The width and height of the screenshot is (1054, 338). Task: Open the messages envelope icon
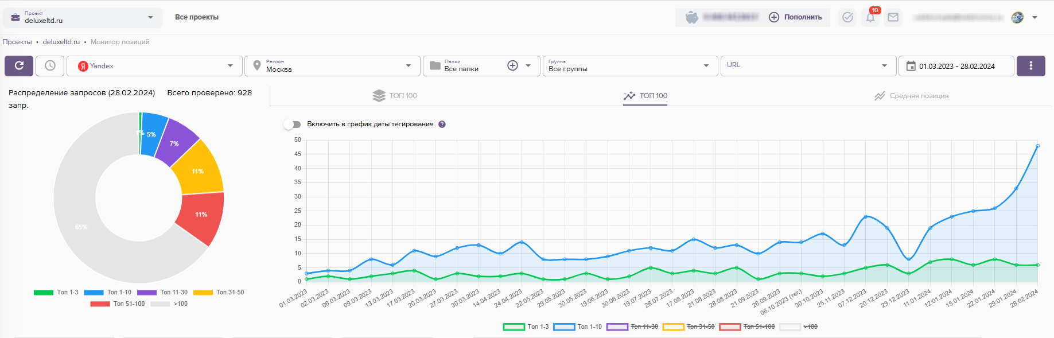893,18
